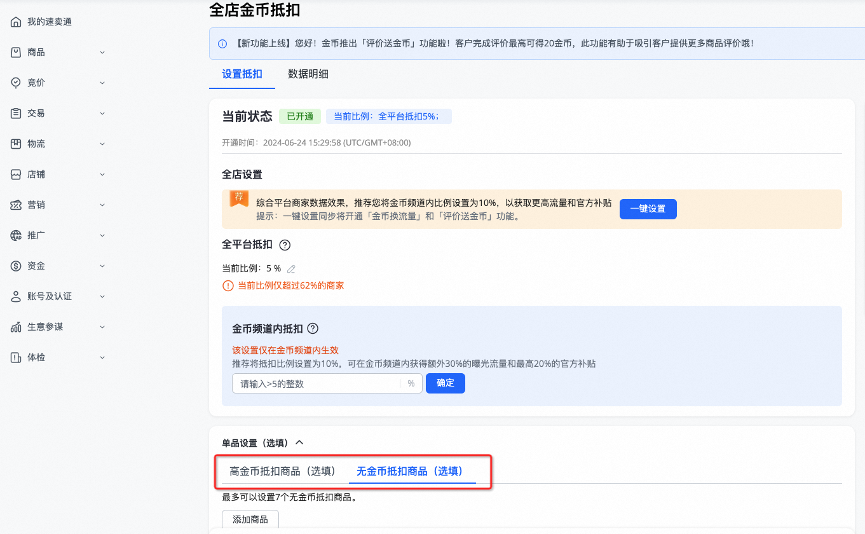Click the 添加商品 button
This screenshot has height=534, width=865.
250,519
